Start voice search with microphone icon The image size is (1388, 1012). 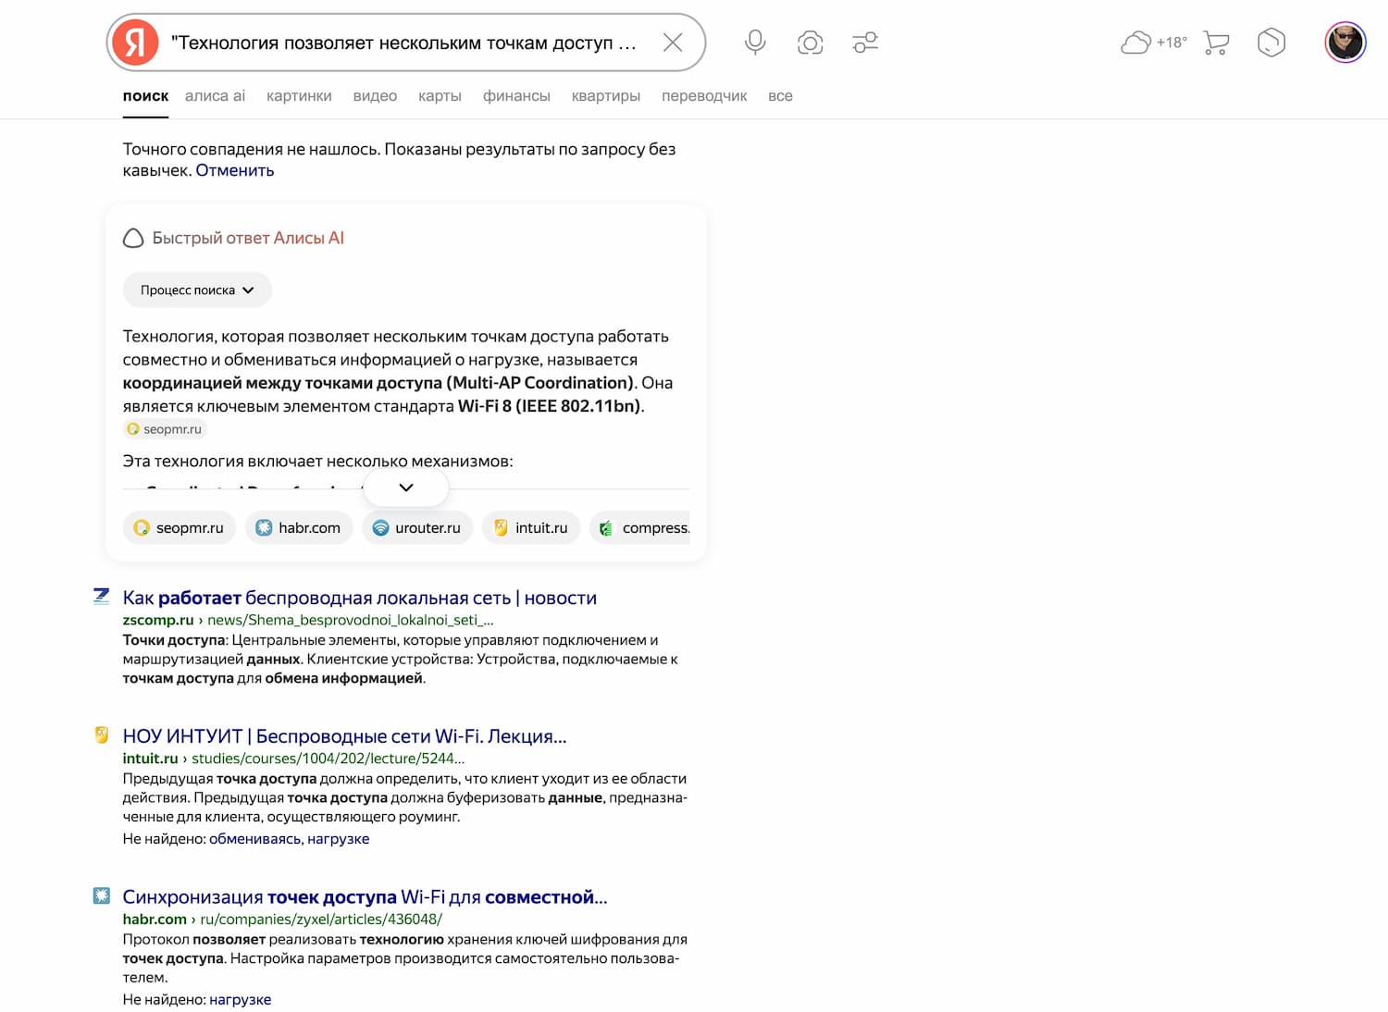coord(755,43)
